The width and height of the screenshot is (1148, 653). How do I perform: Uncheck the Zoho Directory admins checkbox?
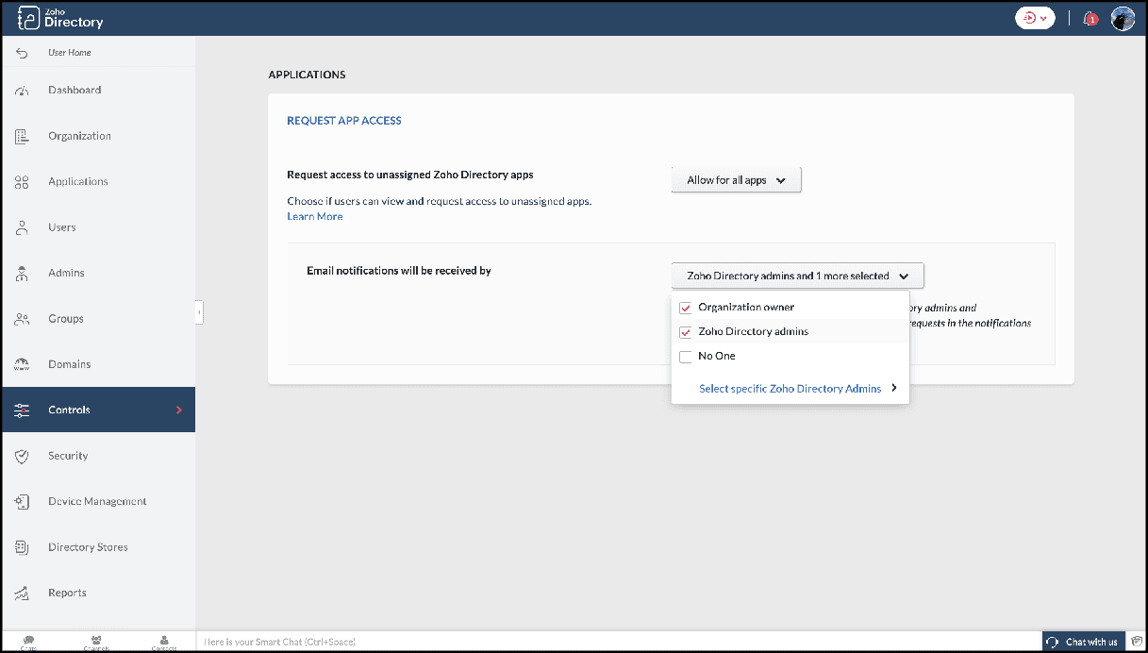(x=686, y=332)
